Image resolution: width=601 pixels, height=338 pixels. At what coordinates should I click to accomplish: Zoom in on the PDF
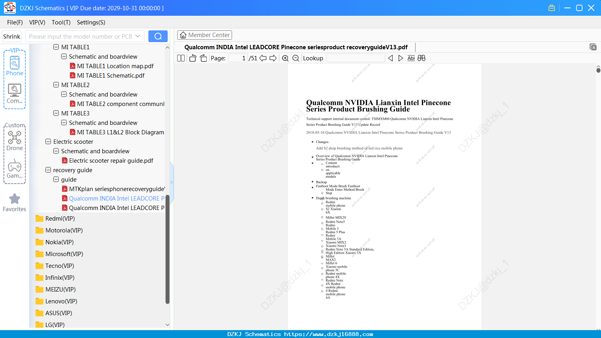tap(285, 58)
